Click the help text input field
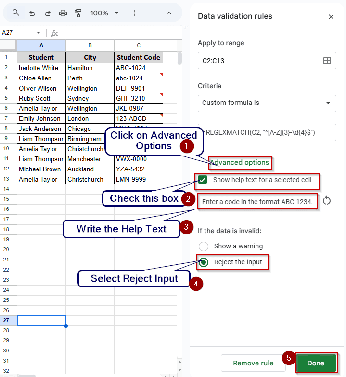This screenshot has height=377, width=346. tap(257, 202)
